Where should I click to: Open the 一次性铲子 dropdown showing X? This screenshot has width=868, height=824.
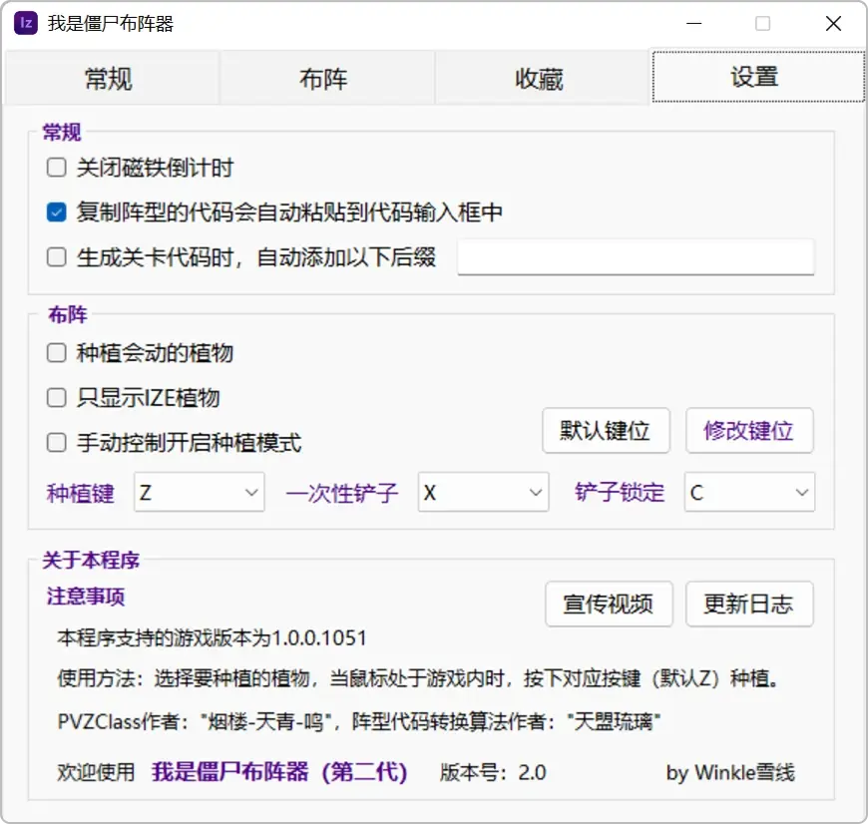click(483, 492)
